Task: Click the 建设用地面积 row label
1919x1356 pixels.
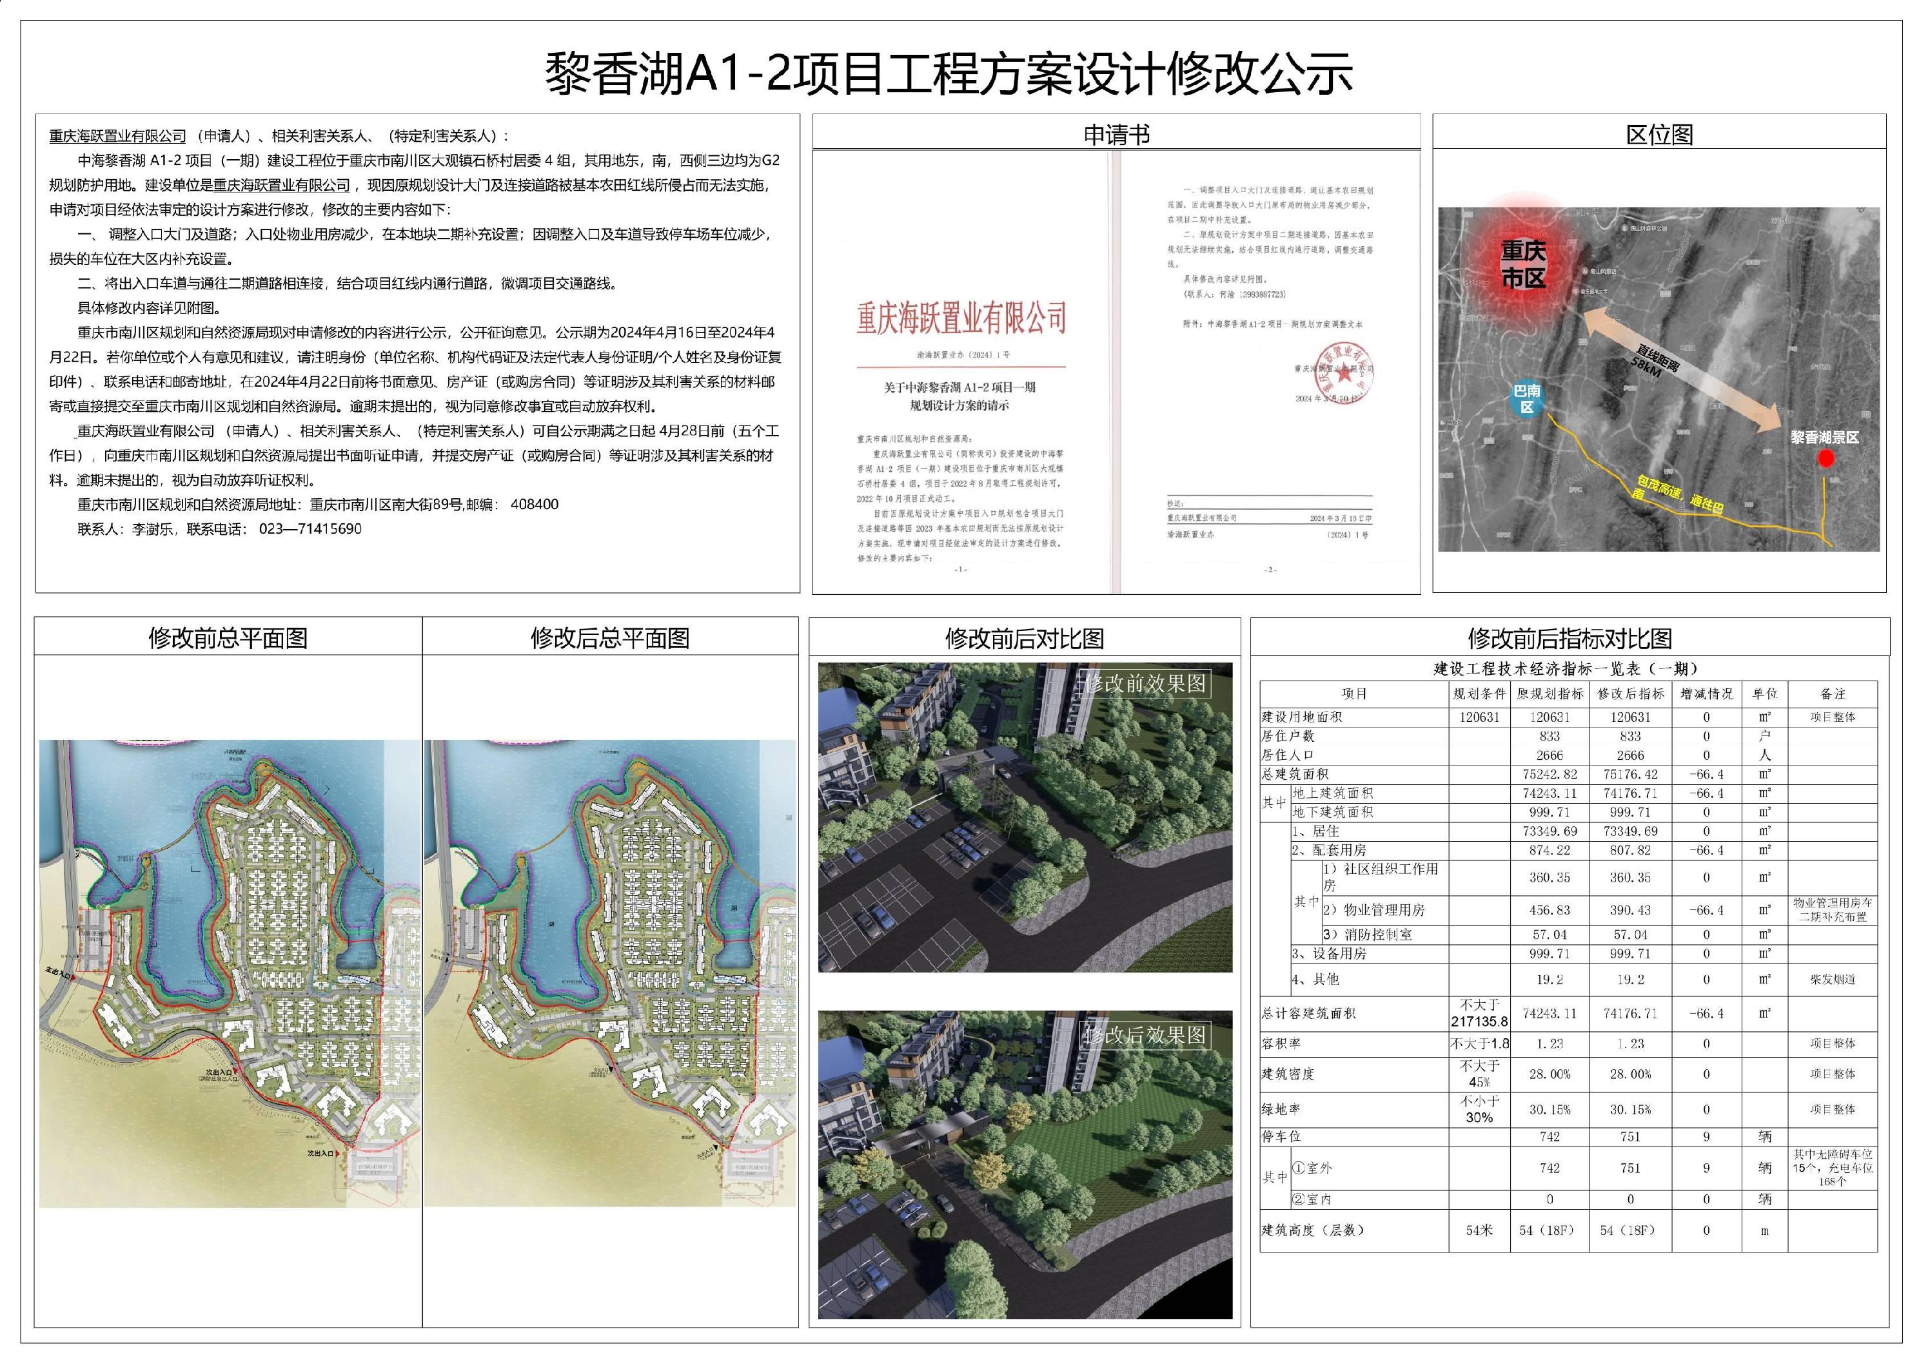Action: tap(1302, 717)
